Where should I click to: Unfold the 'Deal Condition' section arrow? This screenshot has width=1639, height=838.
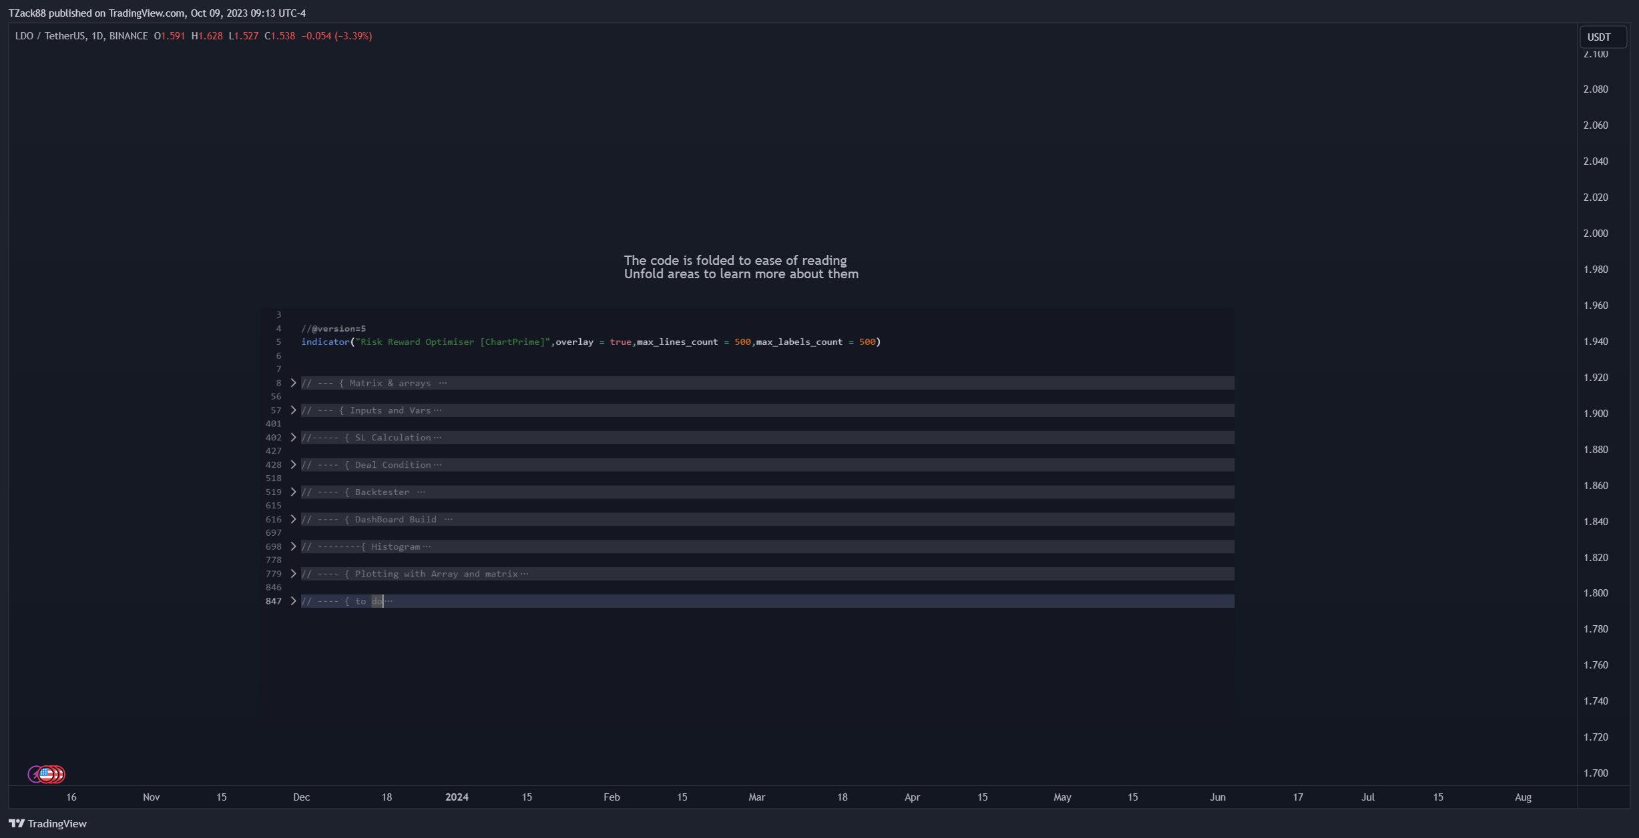pos(293,465)
